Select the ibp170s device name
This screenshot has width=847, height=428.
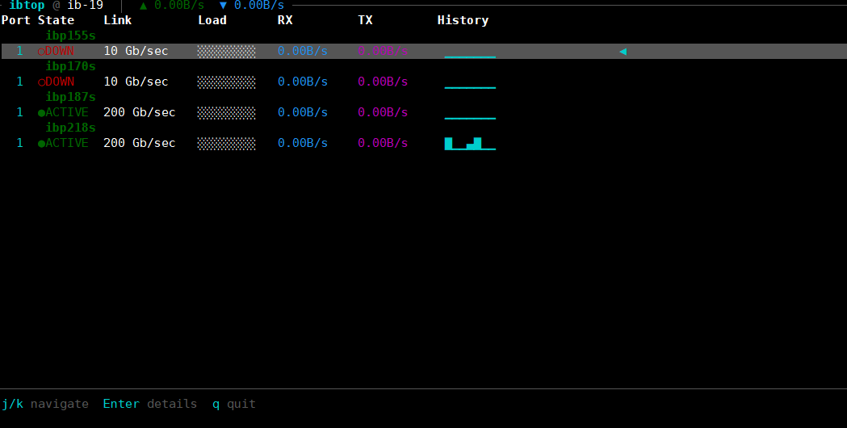pyautogui.click(x=71, y=66)
